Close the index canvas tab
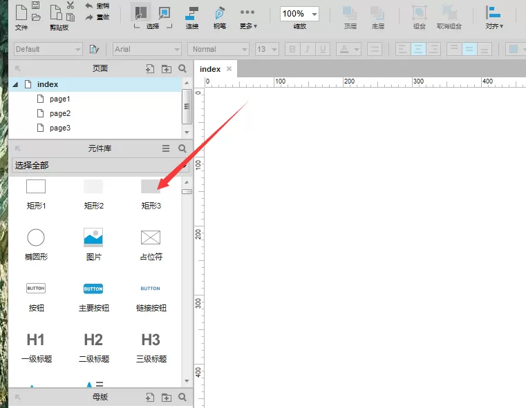Image resolution: width=526 pixels, height=408 pixels. (x=229, y=69)
